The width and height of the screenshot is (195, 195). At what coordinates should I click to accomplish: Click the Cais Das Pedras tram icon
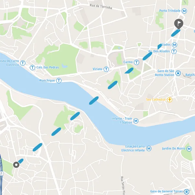click(32, 68)
